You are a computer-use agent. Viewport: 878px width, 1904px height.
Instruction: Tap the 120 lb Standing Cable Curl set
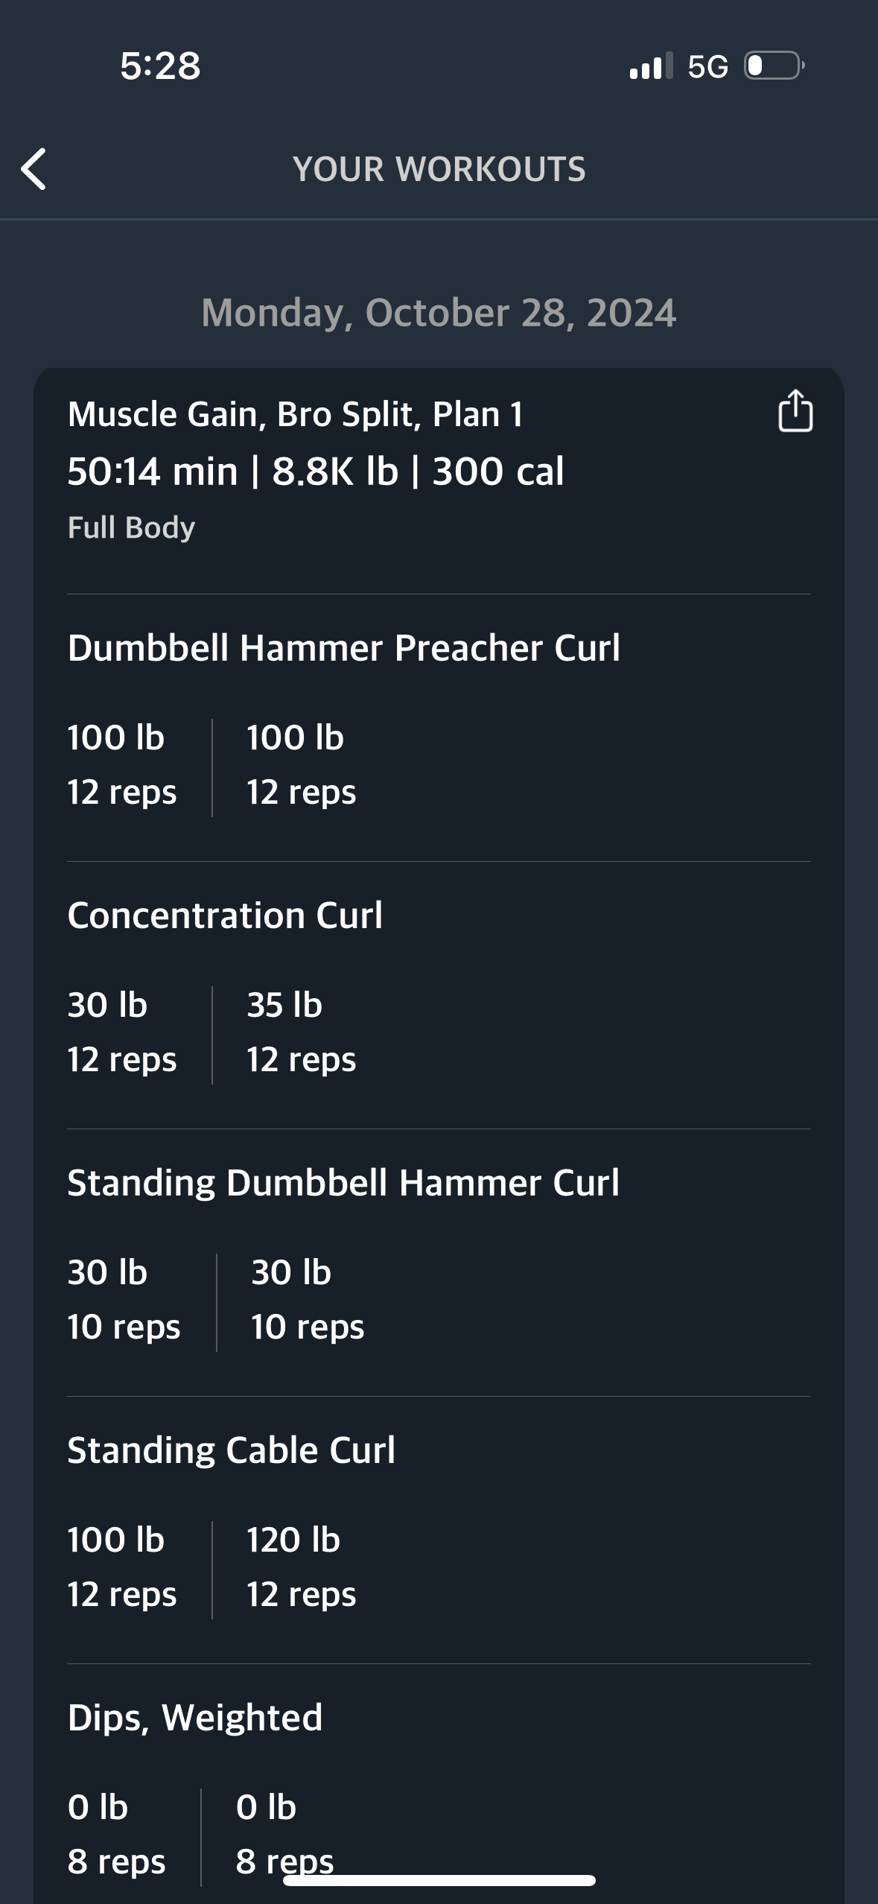tap(302, 1567)
